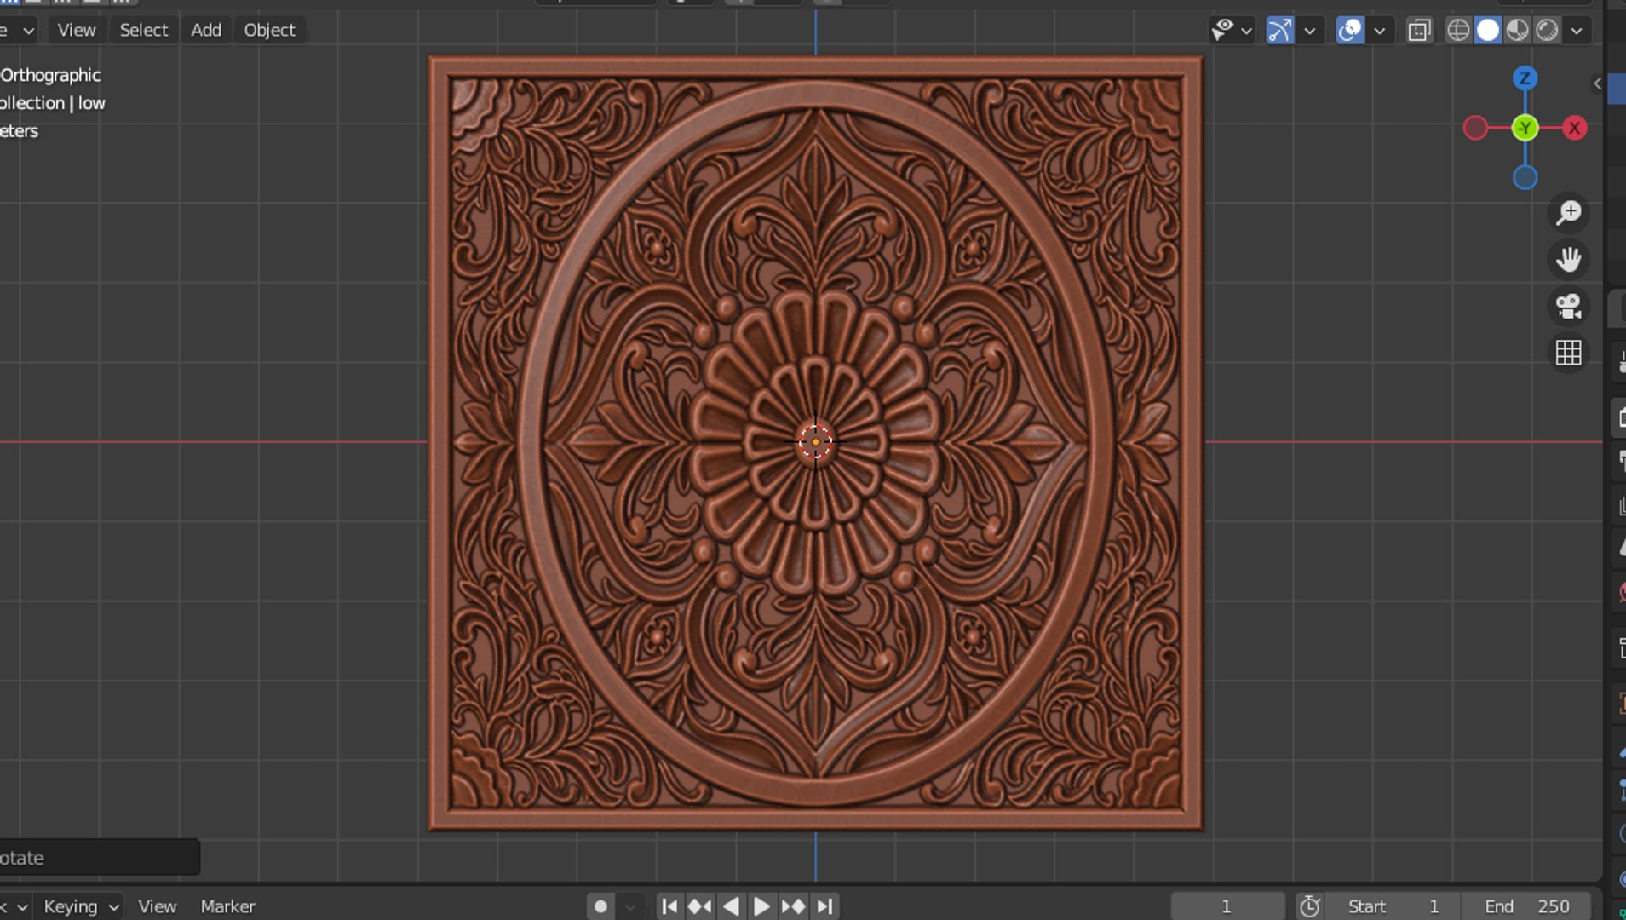1626x920 pixels.
Task: Switch to Wireframe viewport shading
Action: [1458, 31]
